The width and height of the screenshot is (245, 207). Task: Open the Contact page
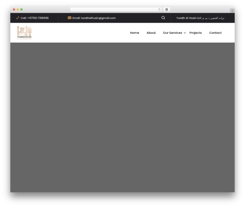coord(215,33)
